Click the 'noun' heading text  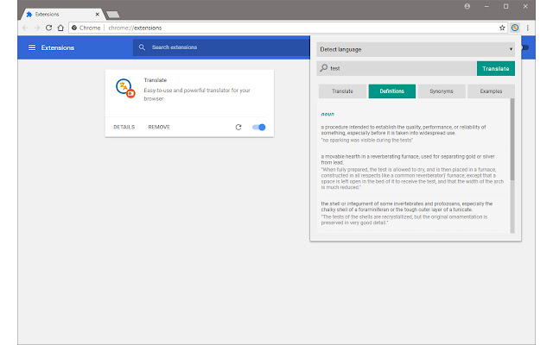pyautogui.click(x=327, y=114)
